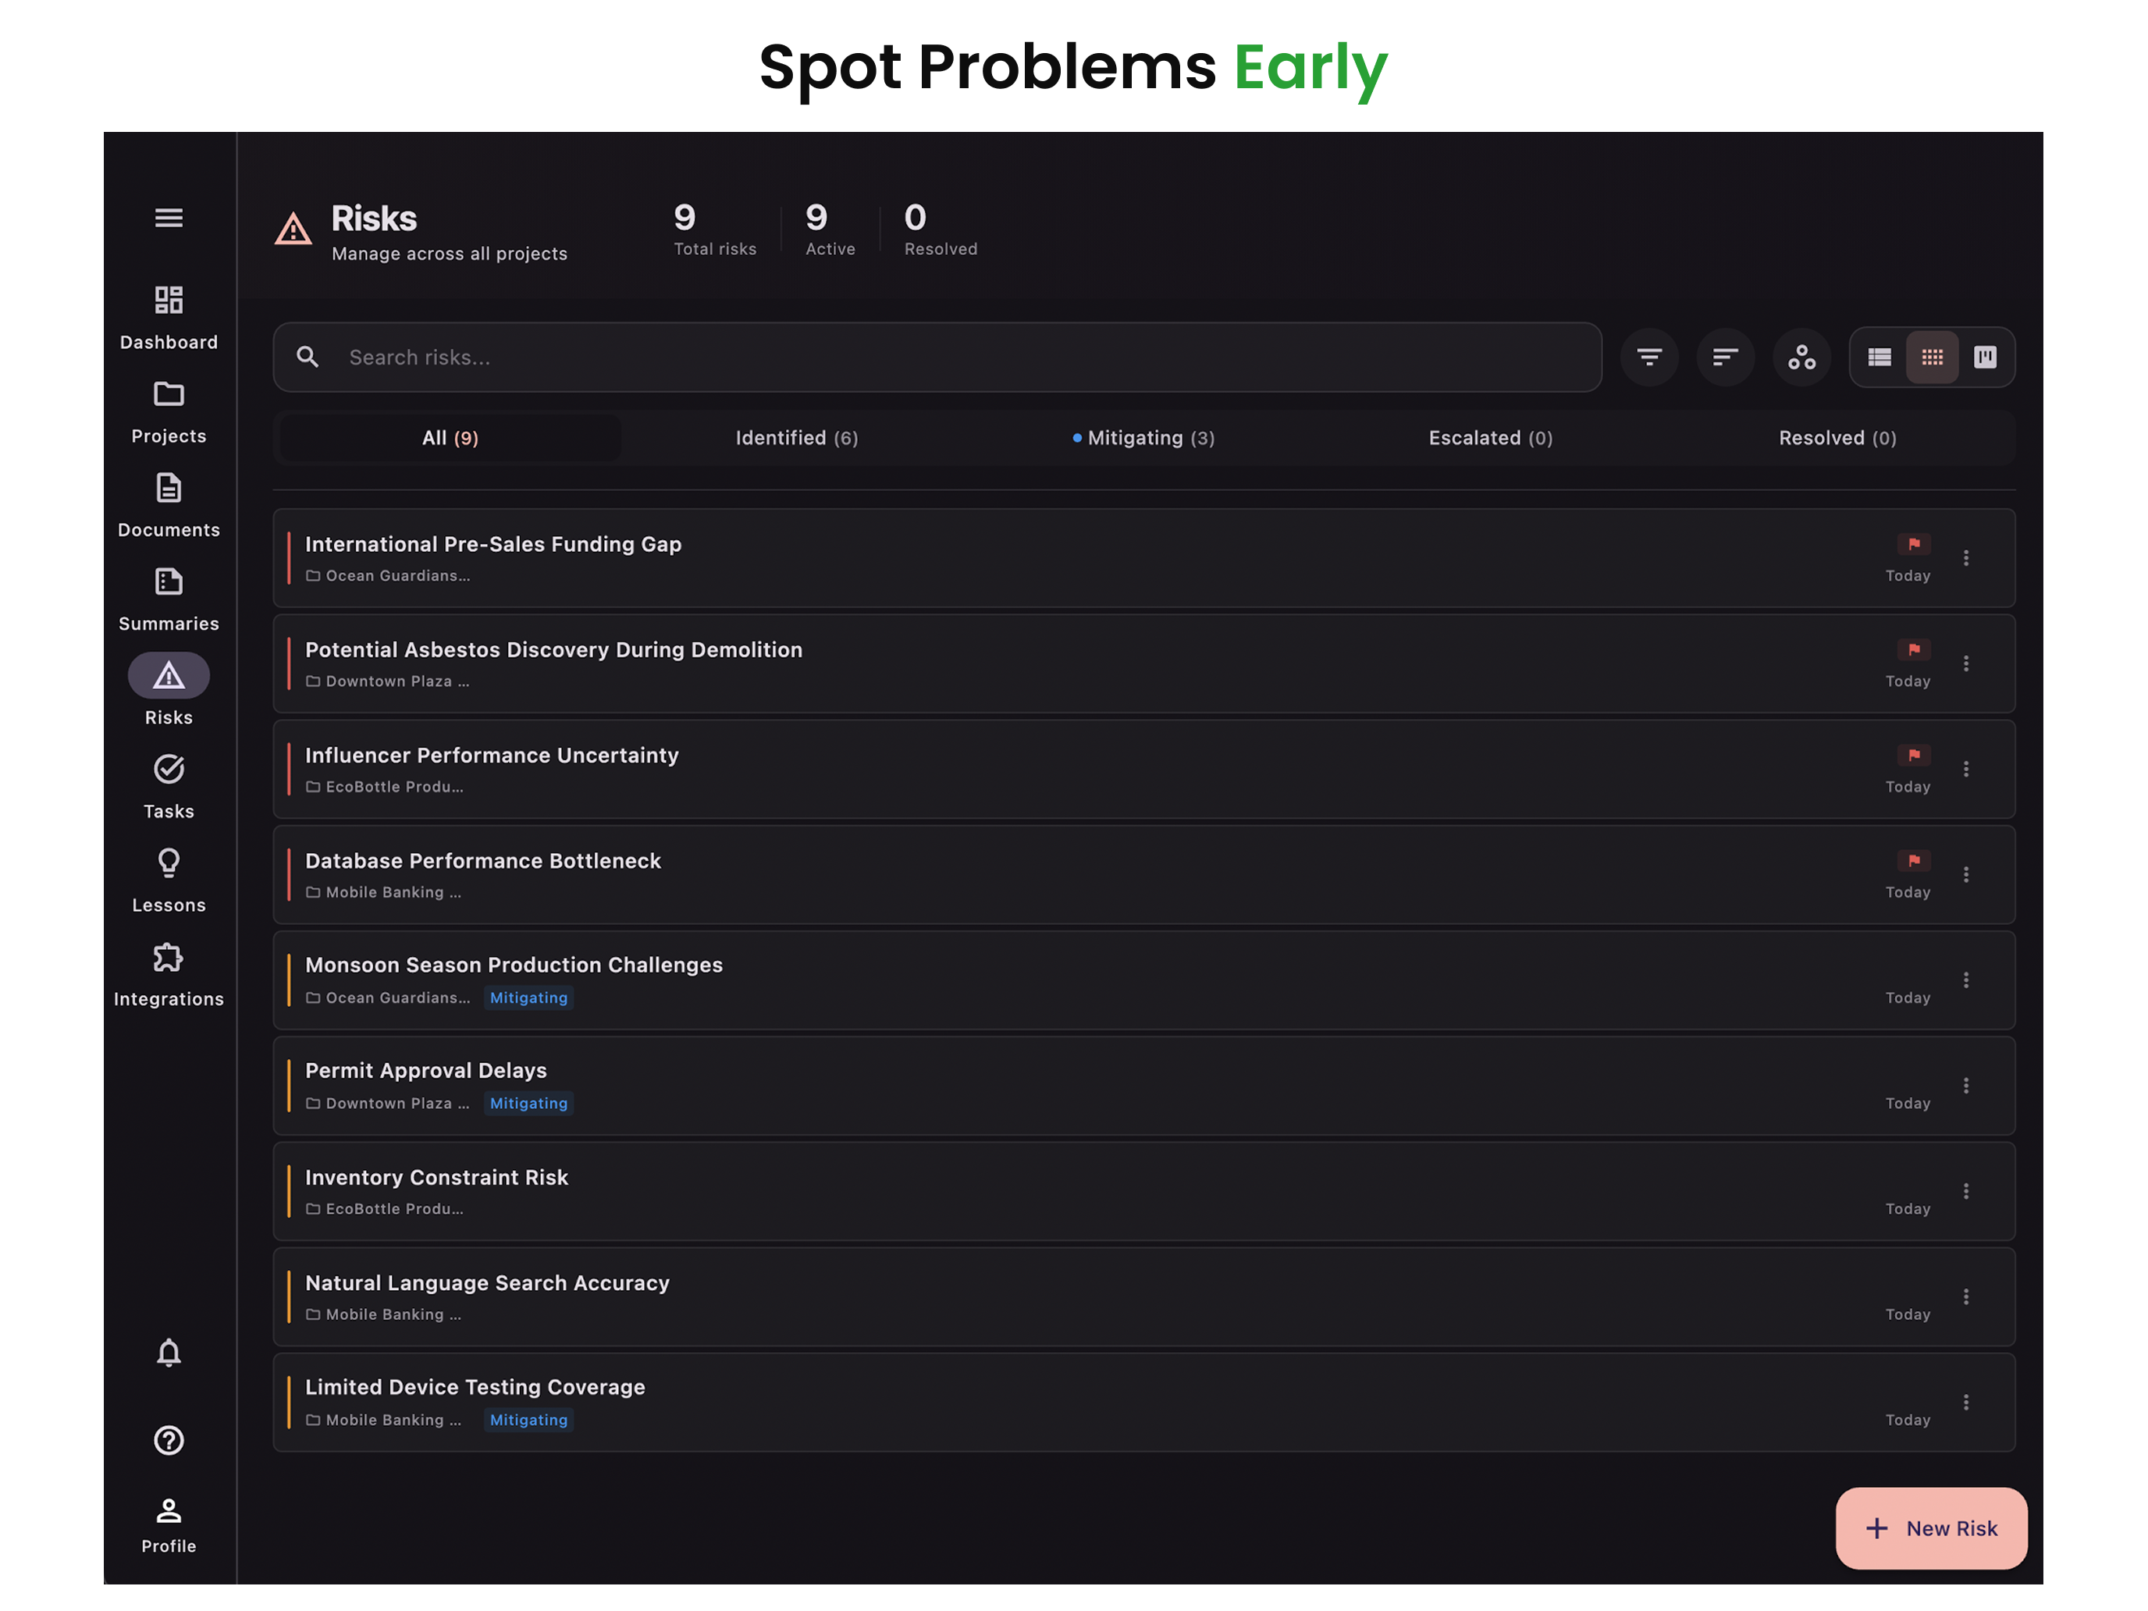Image resolution: width=2148 pixels, height=1611 pixels.
Task: Open the hamburger menu icon
Action: 169,218
